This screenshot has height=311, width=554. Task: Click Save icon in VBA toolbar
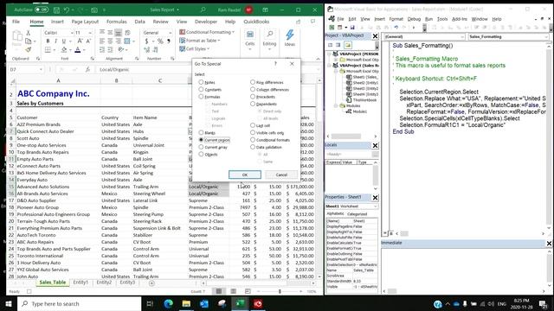coord(352,28)
